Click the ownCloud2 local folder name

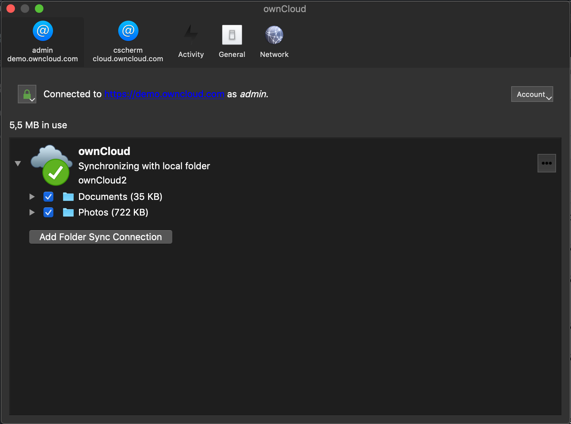click(103, 180)
